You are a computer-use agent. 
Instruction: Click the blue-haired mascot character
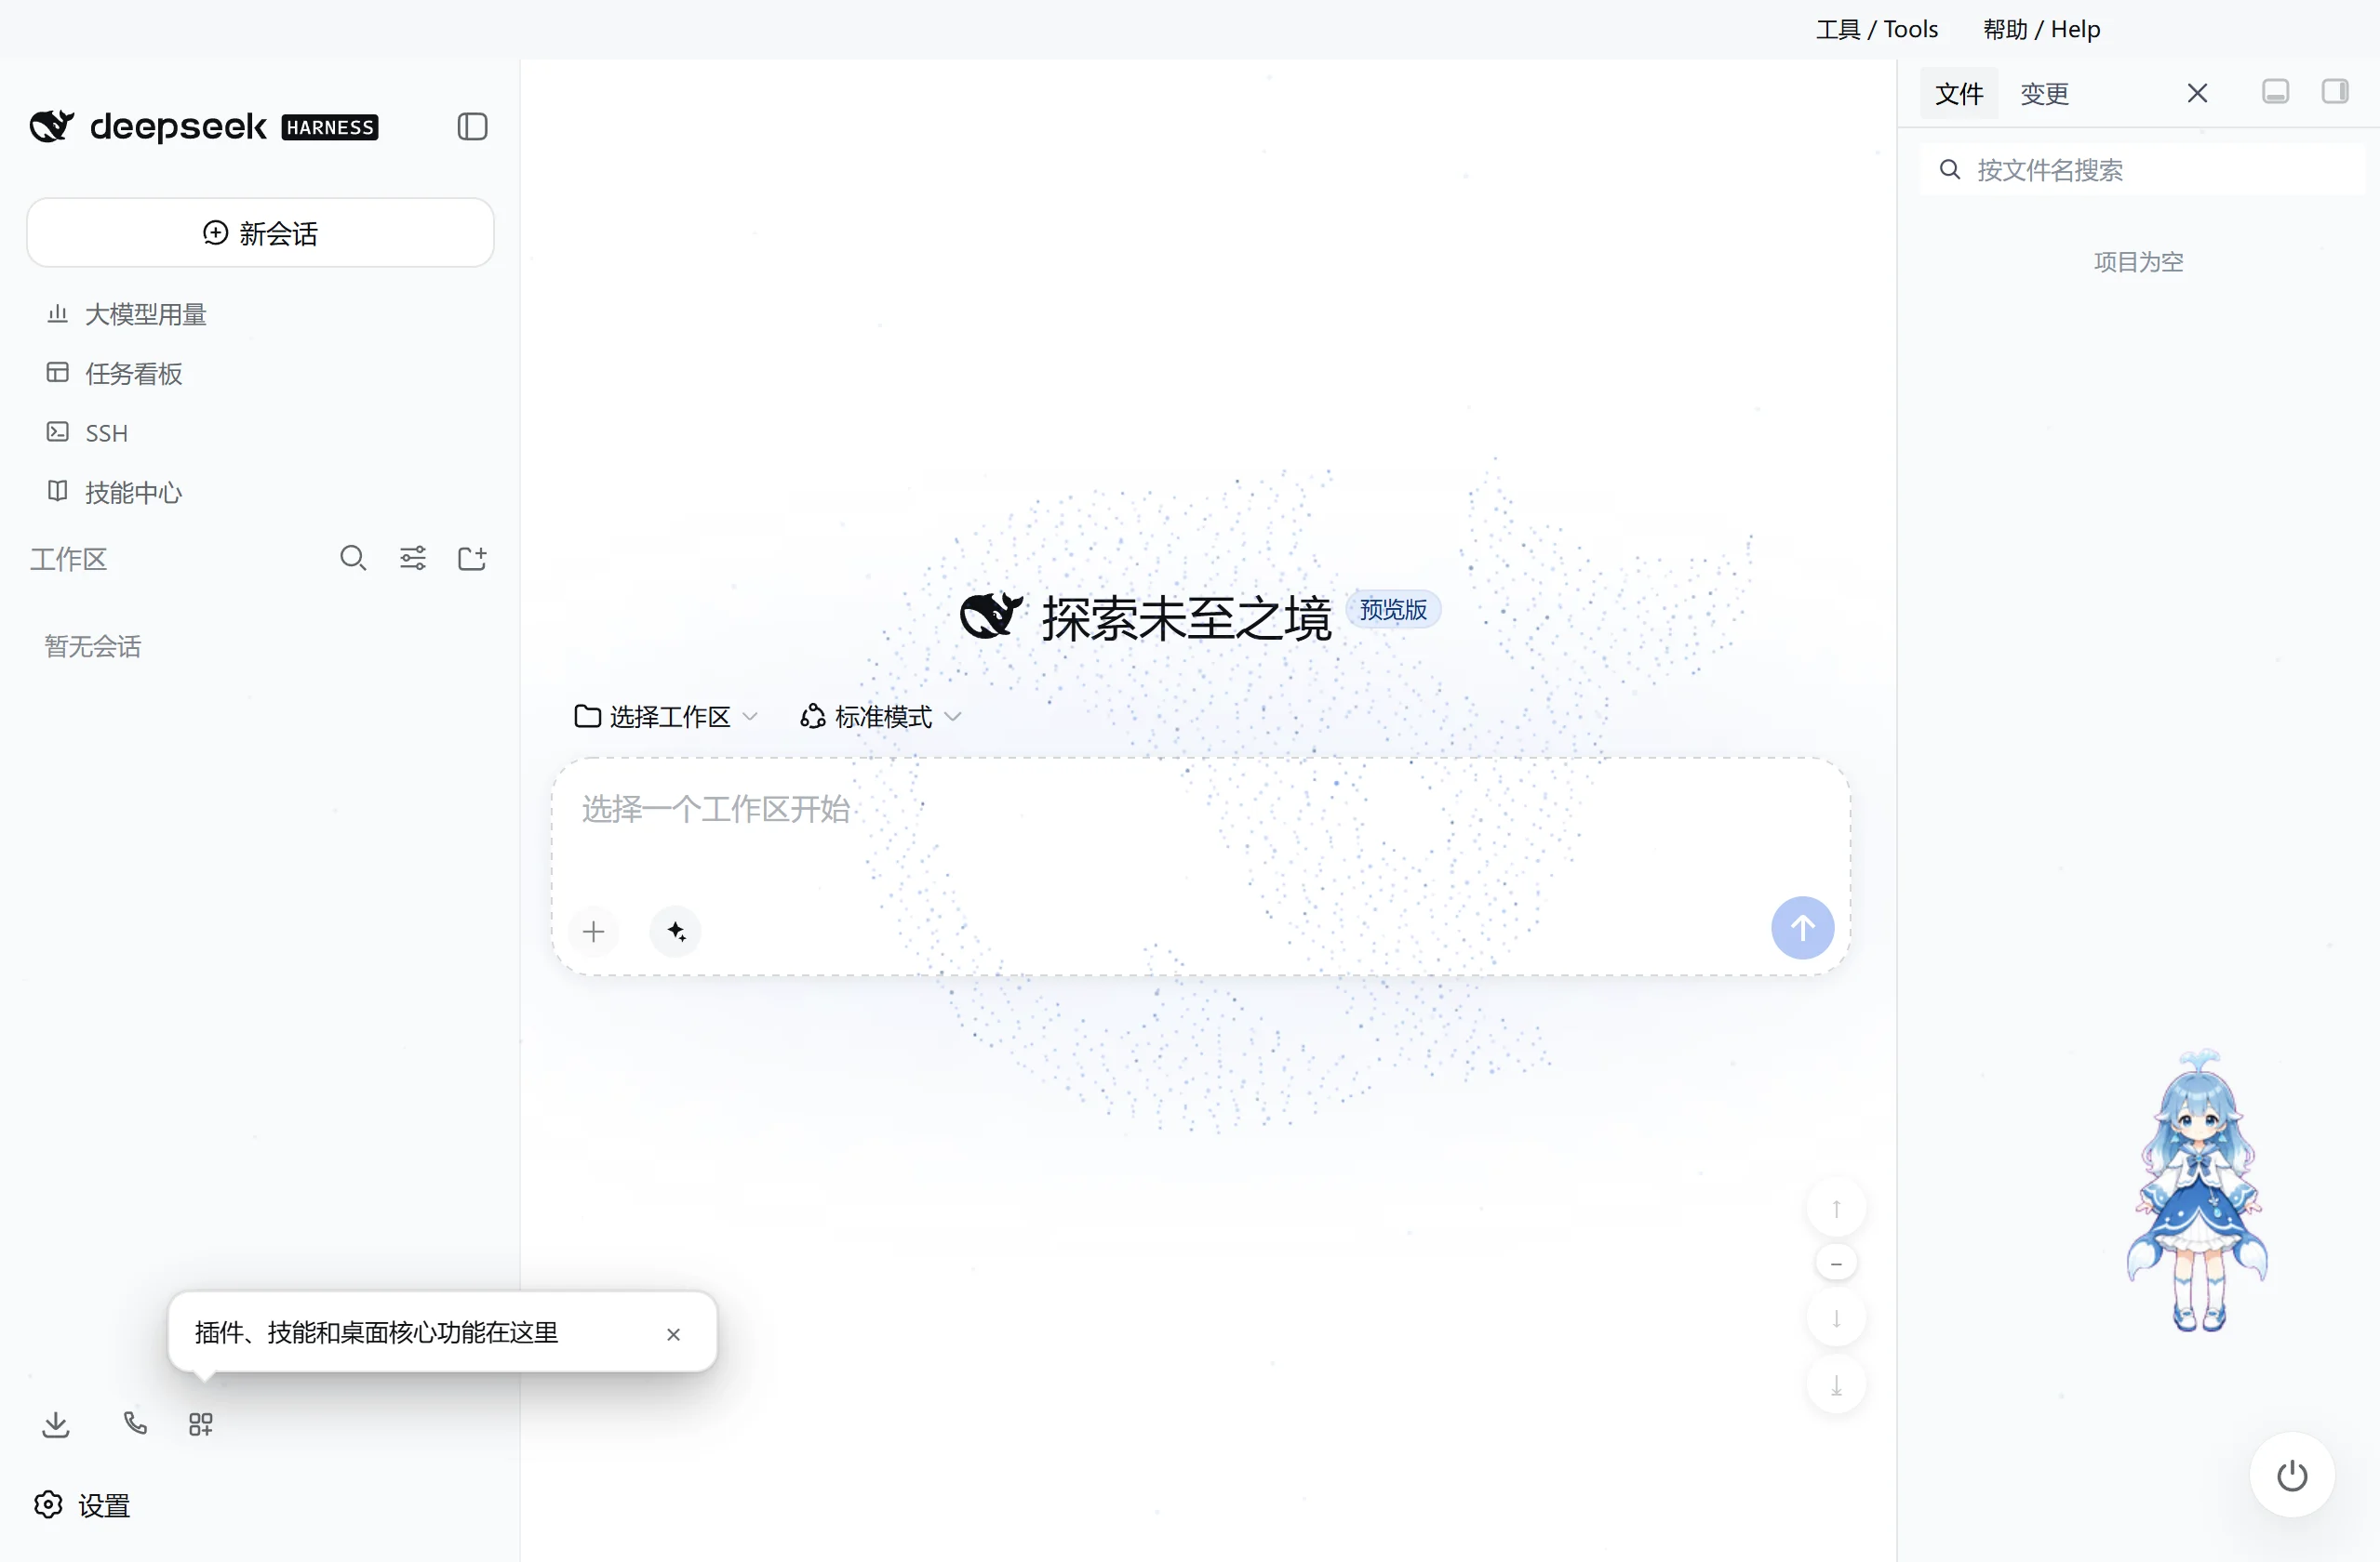2197,1189
